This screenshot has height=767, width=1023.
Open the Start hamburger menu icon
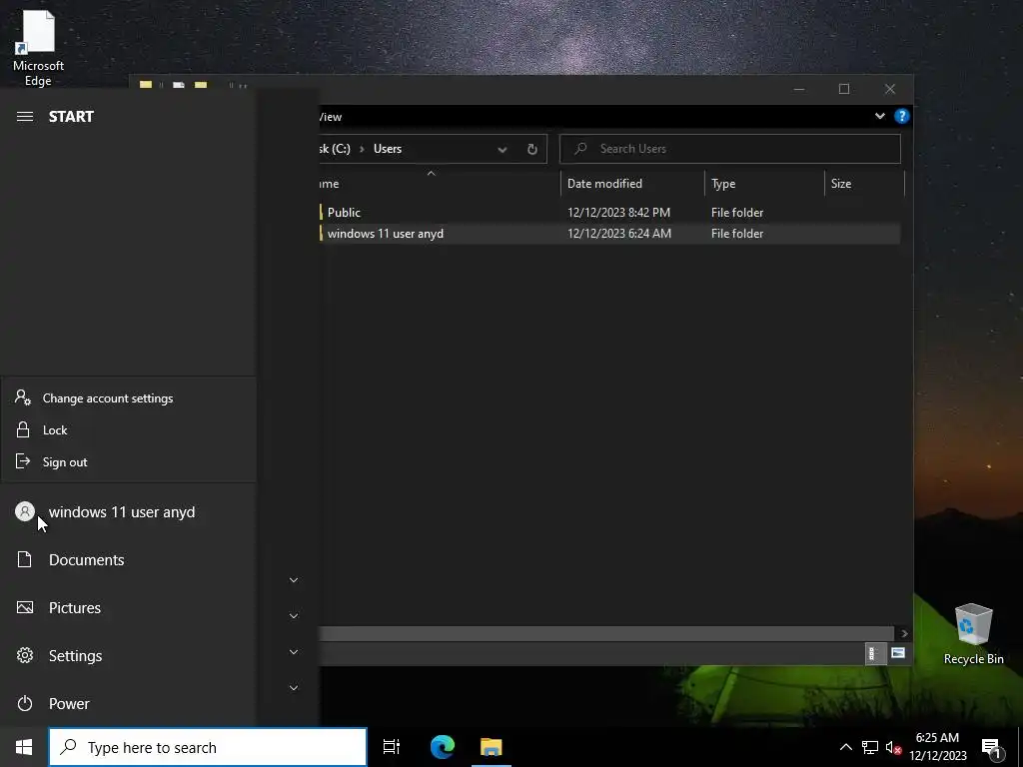tap(25, 116)
